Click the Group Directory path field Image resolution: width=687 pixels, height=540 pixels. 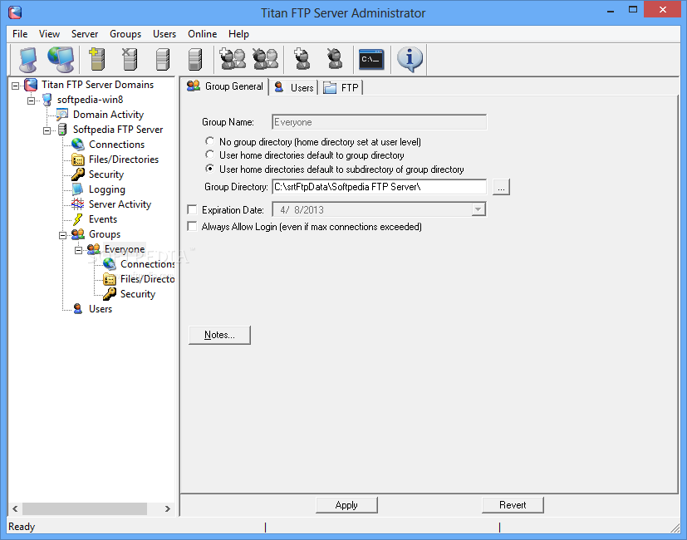coord(380,187)
